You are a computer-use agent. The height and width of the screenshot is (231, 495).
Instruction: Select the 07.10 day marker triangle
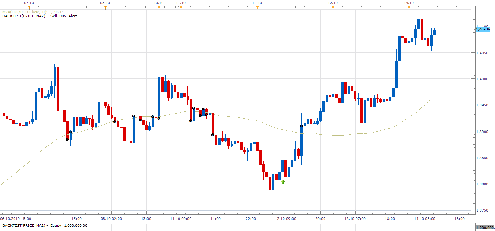29,8
